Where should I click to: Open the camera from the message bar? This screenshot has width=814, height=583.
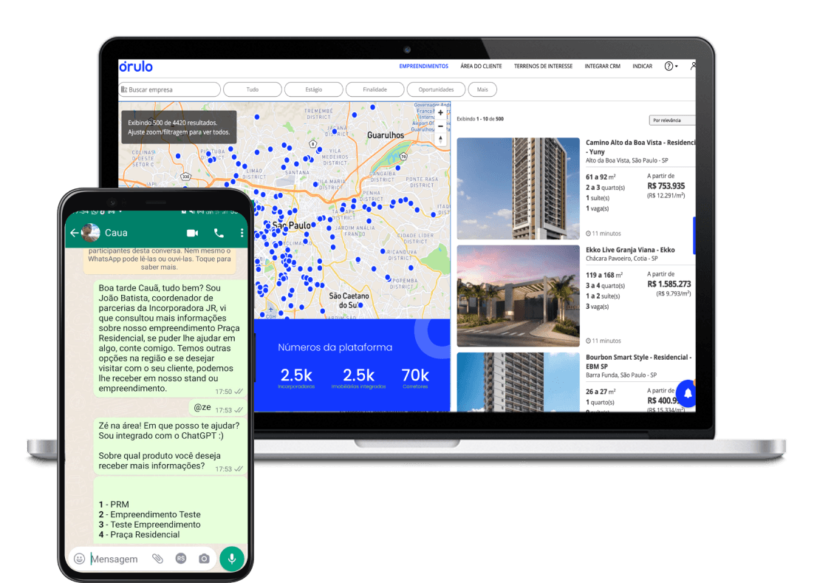[204, 559]
